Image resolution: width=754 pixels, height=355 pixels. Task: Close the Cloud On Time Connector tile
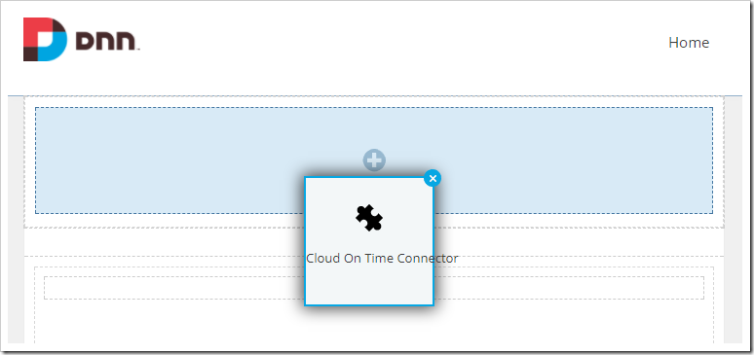pos(433,179)
